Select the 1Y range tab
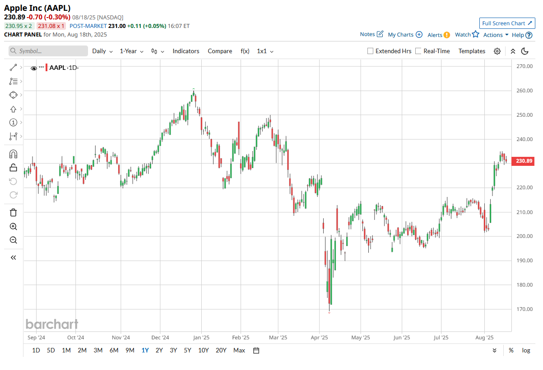The image size is (543, 370). 145,350
